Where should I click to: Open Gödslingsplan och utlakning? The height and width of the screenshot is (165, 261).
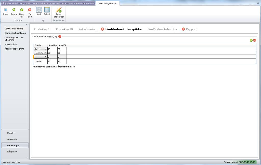click(x=14, y=39)
